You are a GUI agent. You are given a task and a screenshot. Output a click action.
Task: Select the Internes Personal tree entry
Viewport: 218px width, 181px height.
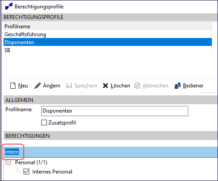tap(52, 172)
